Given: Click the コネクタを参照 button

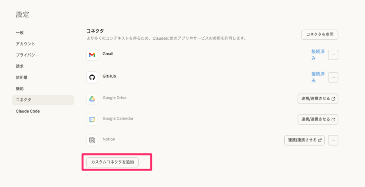Looking at the screenshot, I should [319, 35].
